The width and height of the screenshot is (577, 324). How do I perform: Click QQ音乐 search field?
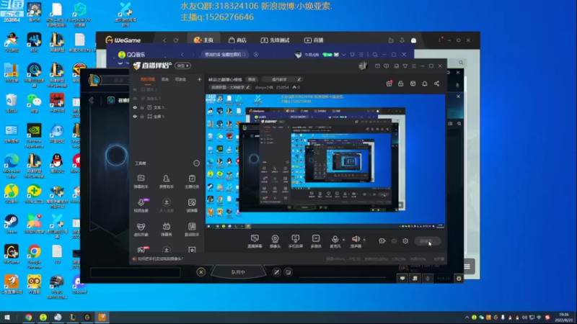[x=225, y=55]
